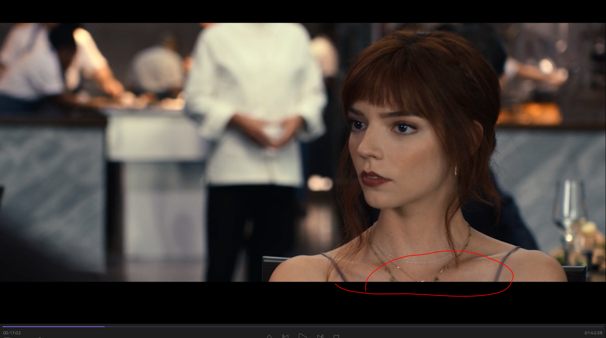
Task: Click the top black letterbox bar
Action: click(303, 11)
